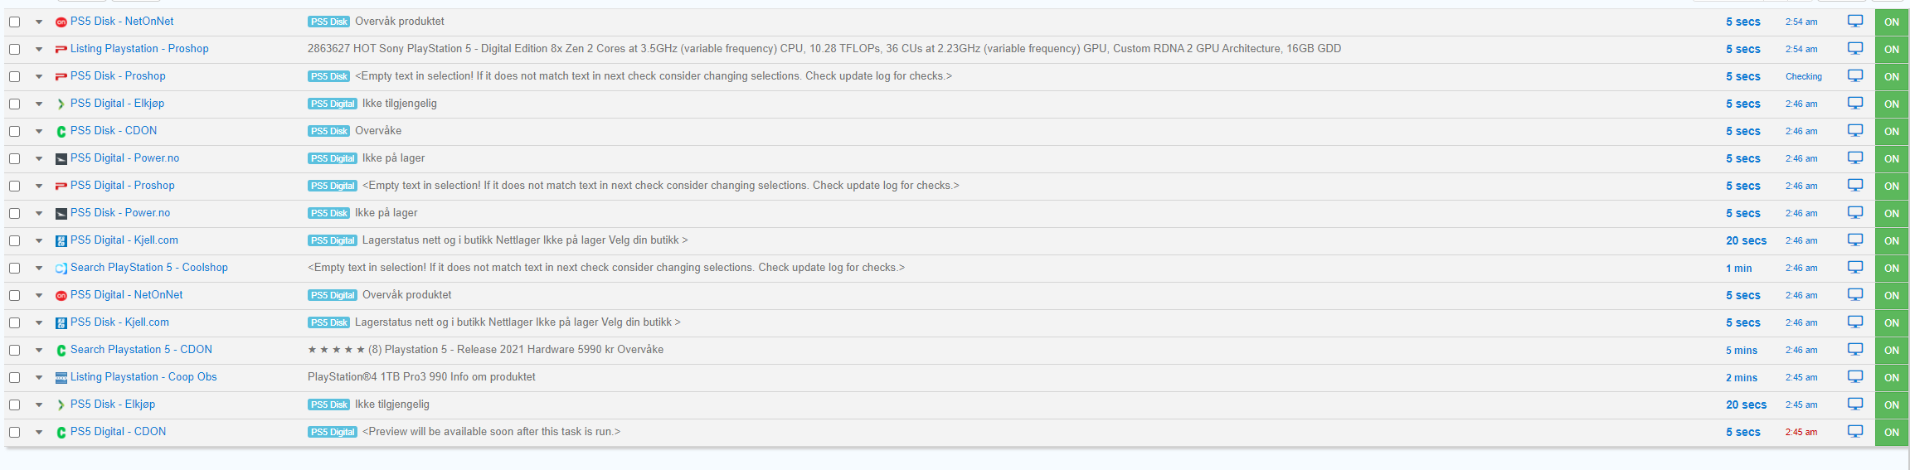Viewport: 1910px width, 470px height.
Task: Tick the checkbox for PS5 Disk - Proshop
Action: pyautogui.click(x=15, y=76)
